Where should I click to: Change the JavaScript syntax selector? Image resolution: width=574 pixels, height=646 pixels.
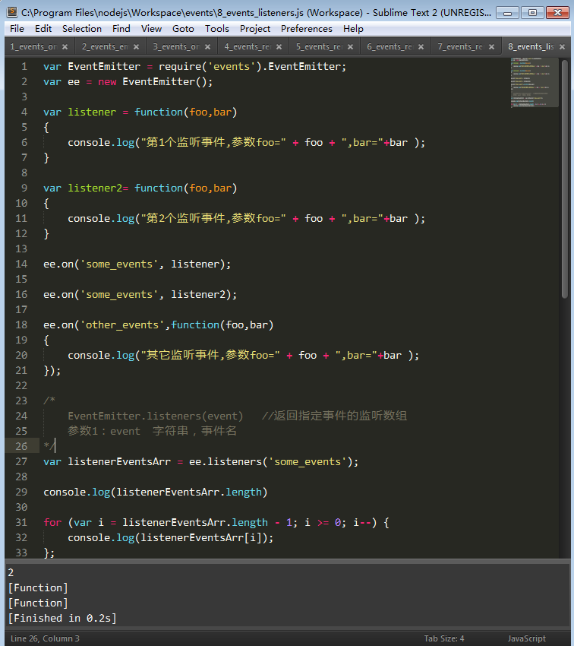click(x=526, y=638)
